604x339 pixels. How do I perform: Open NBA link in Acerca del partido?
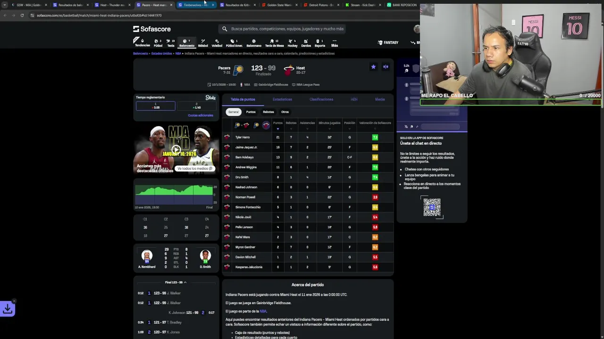point(263,311)
